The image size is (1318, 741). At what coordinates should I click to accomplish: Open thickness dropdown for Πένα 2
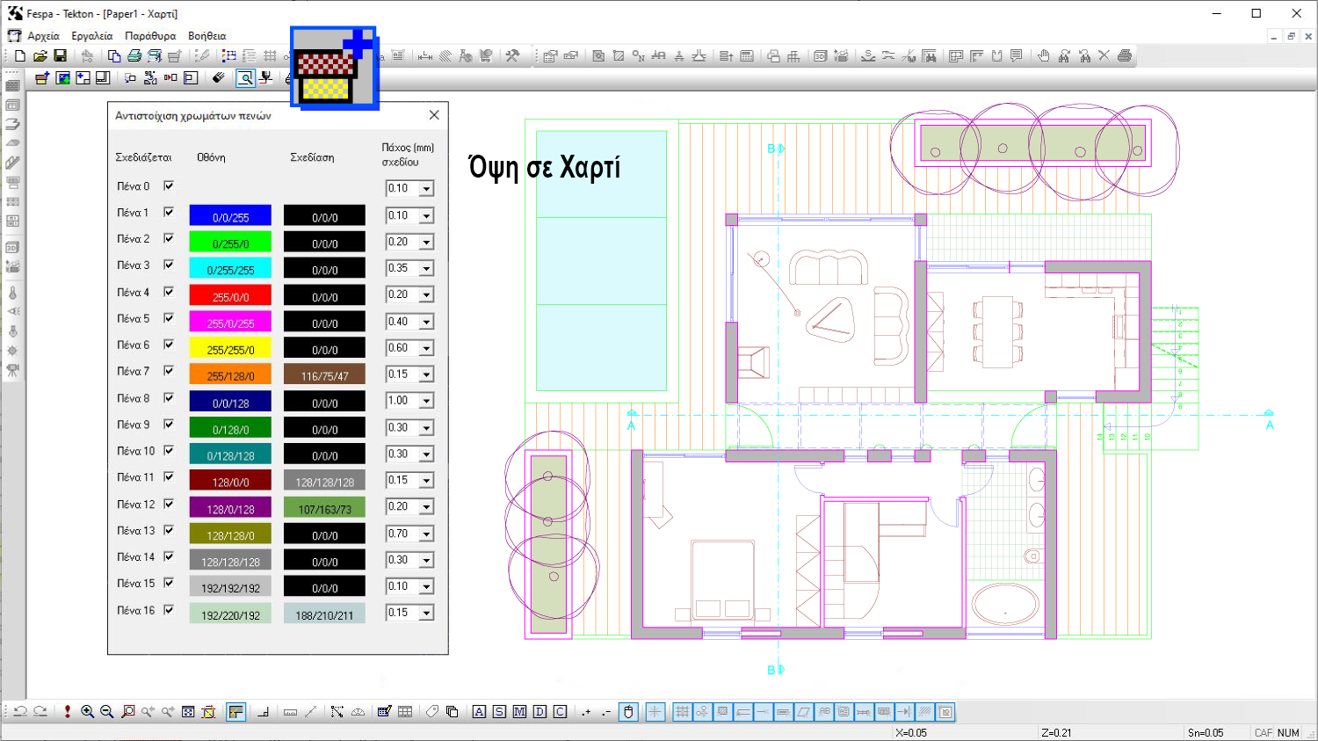426,242
